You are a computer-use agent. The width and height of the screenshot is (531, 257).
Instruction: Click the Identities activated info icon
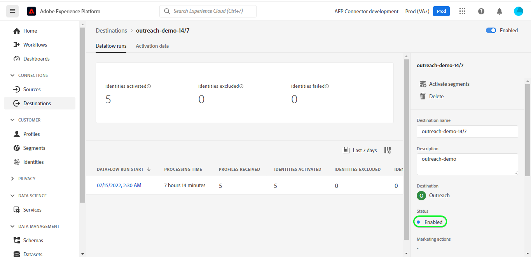149,86
